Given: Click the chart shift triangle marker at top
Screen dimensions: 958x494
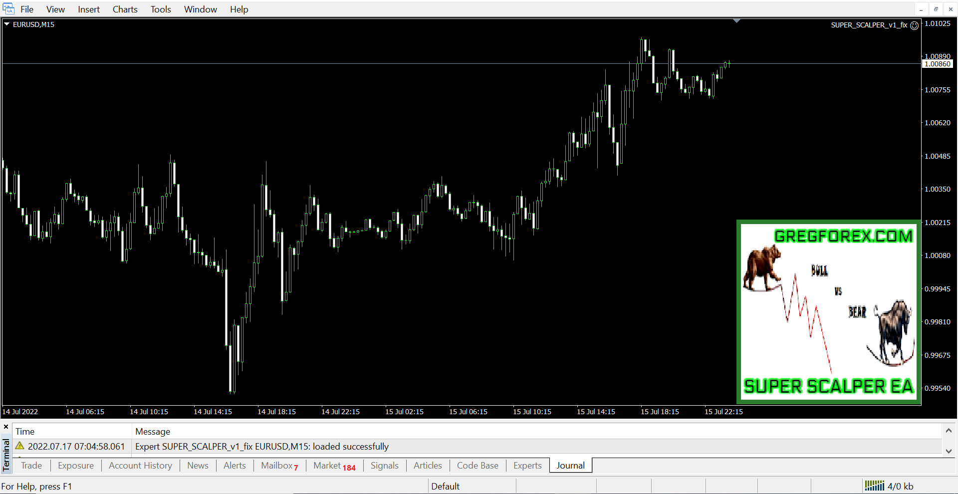Looking at the screenshot, I should coord(736,21).
